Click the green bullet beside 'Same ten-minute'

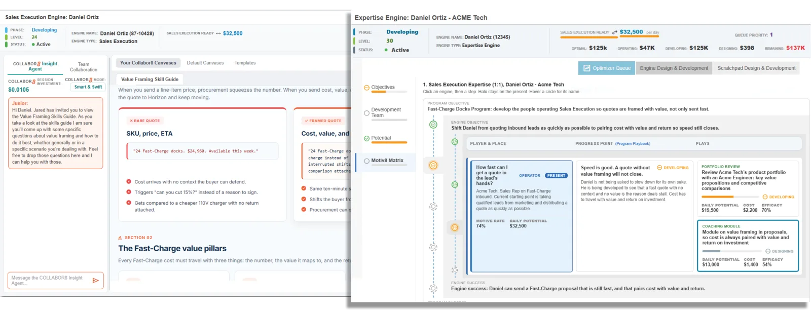point(304,188)
